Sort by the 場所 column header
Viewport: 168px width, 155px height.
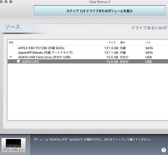(132, 43)
